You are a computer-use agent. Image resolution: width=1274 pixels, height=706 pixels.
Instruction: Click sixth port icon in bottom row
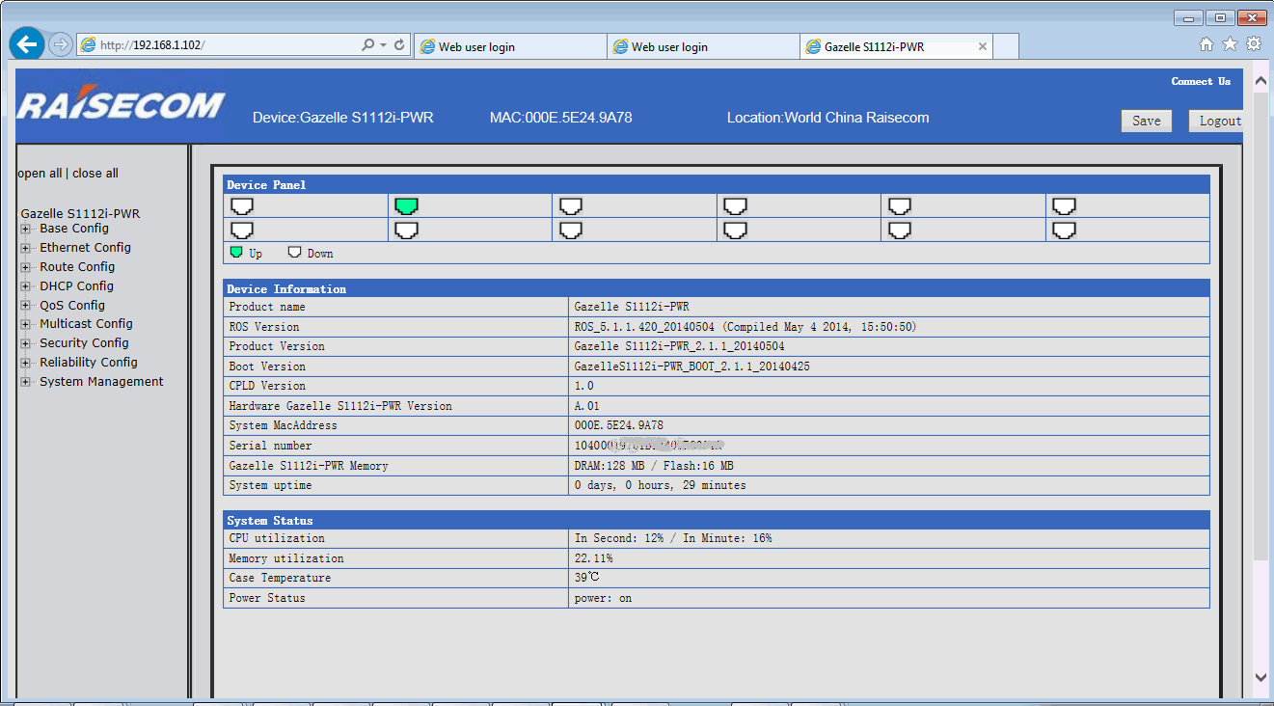(1064, 230)
